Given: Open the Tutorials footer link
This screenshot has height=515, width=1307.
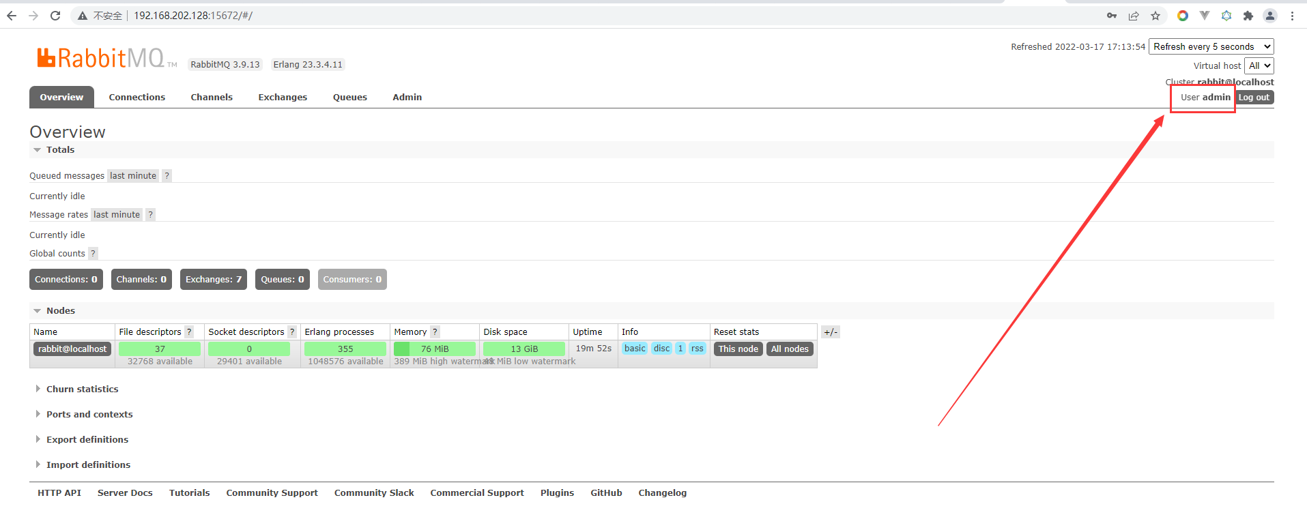Looking at the screenshot, I should pos(190,493).
